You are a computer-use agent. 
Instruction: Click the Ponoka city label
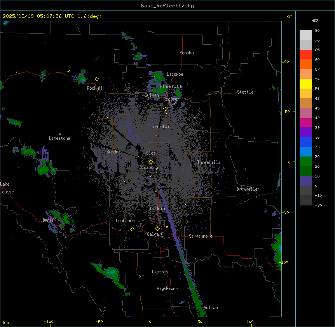coord(187,53)
